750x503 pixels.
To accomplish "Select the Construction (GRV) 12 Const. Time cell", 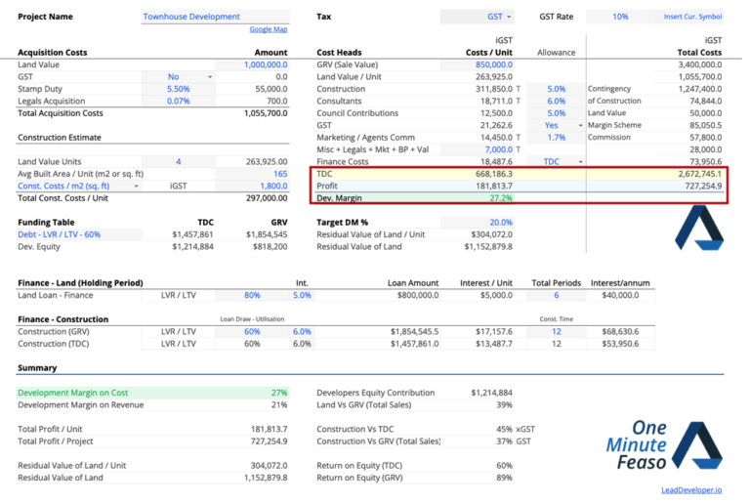I will 557,332.
